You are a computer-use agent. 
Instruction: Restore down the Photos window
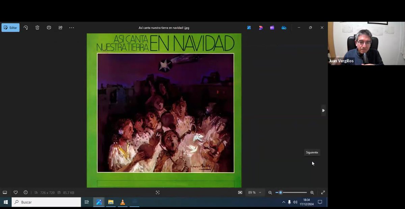click(x=310, y=28)
